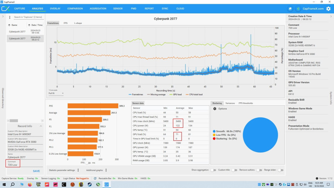This screenshot has width=334, height=188.
Task: Open Statistic parameter settings three-dot menu
Action: 78,170
